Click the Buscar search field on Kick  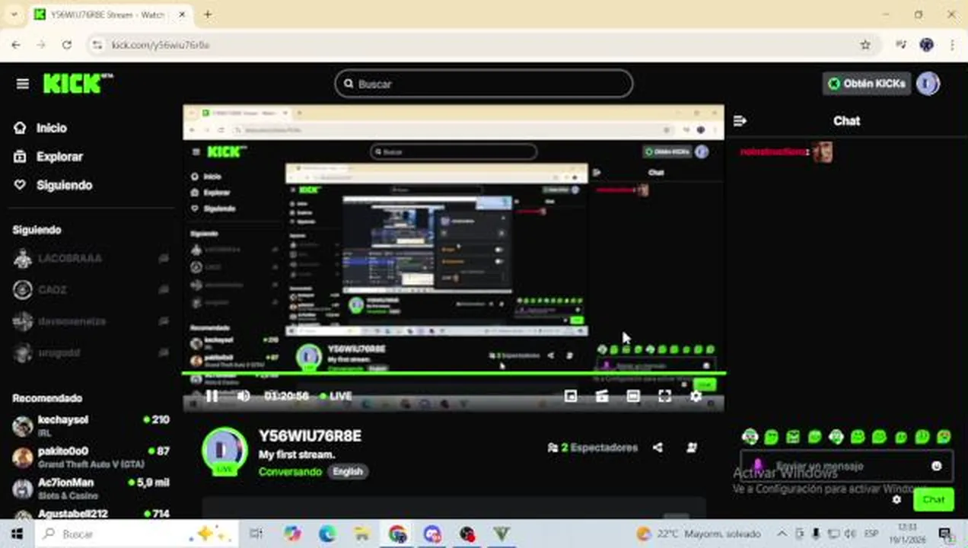484,84
